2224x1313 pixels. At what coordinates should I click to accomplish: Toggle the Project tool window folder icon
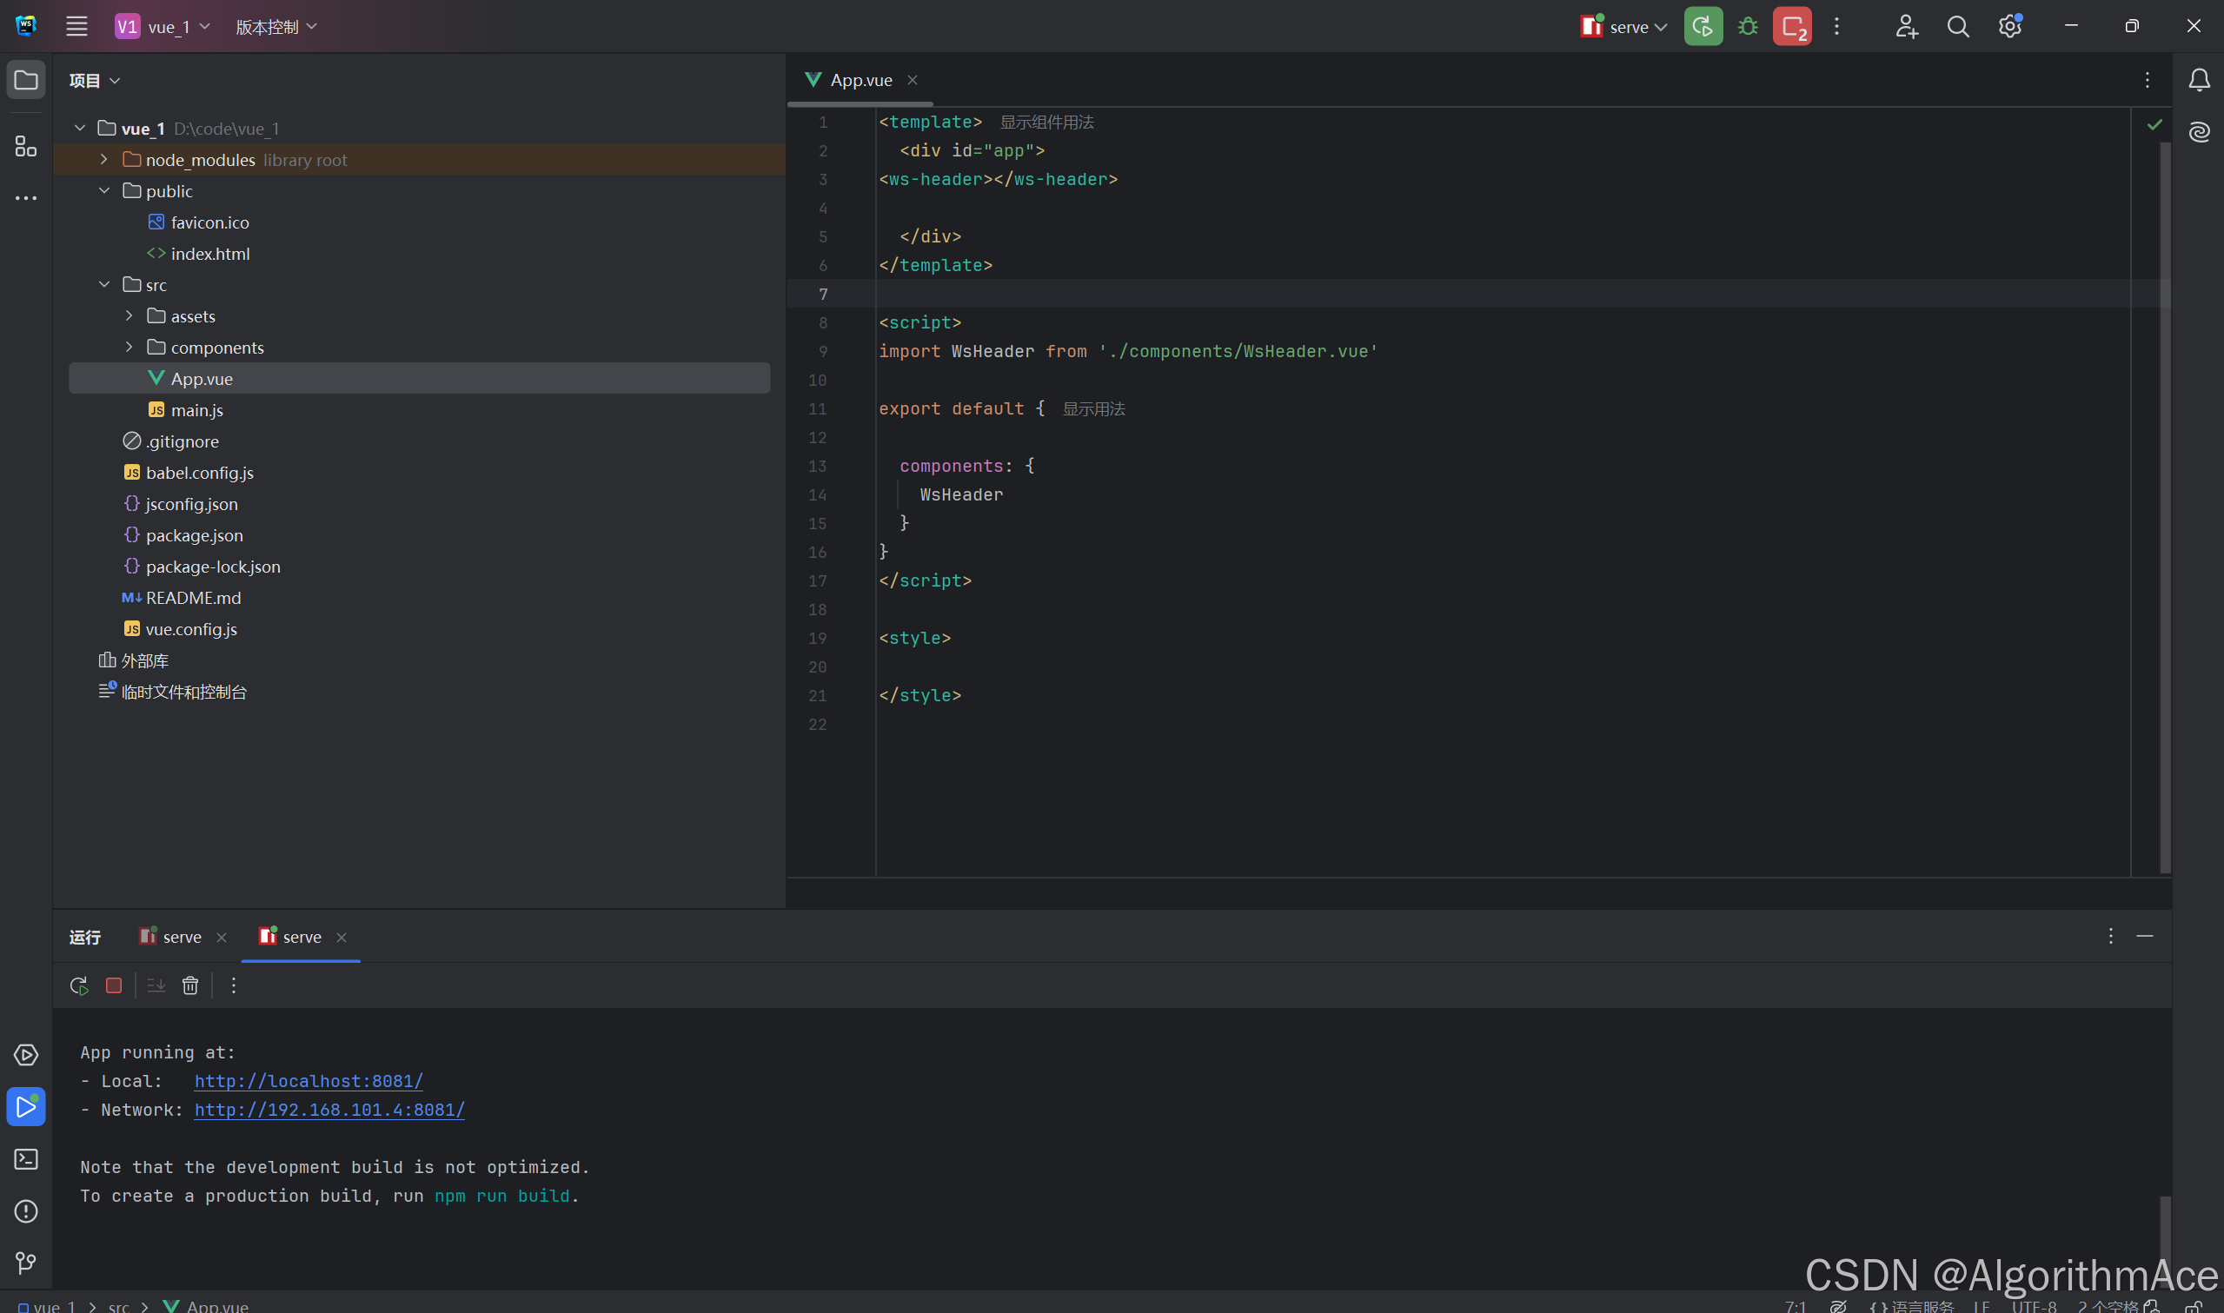point(26,81)
